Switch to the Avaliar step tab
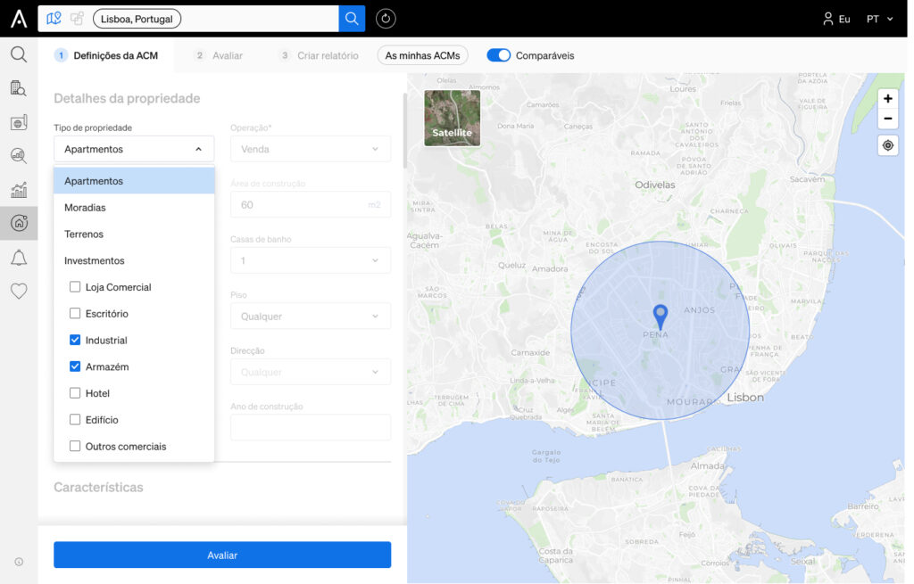Image resolution: width=914 pixels, height=584 pixels. pyautogui.click(x=220, y=55)
